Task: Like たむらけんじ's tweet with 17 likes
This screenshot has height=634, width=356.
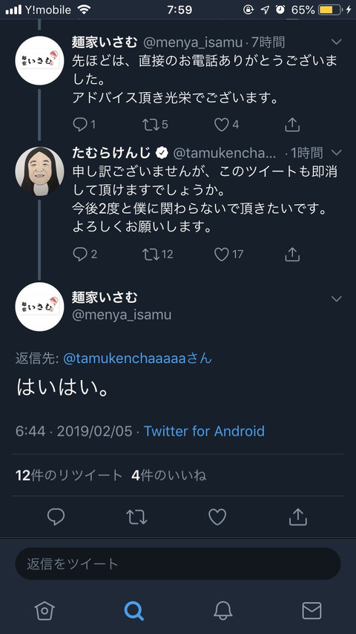Action: coord(221,254)
